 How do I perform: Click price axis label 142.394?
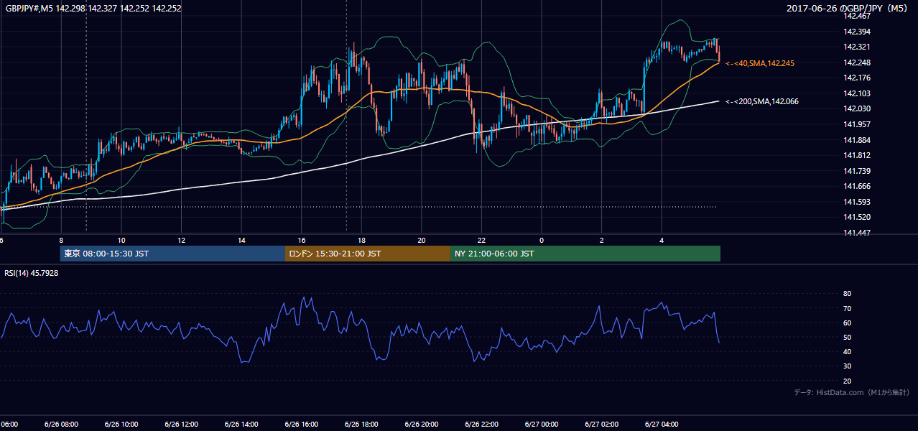point(857,32)
